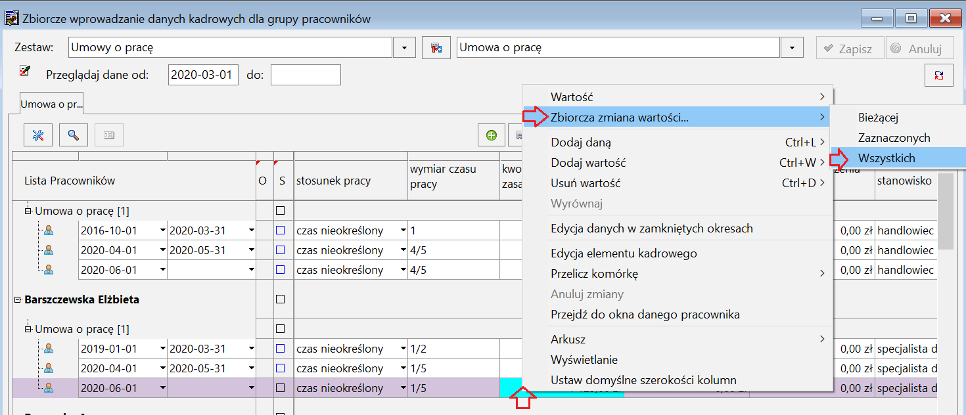
Task: Click the O column header
Action: (x=263, y=181)
